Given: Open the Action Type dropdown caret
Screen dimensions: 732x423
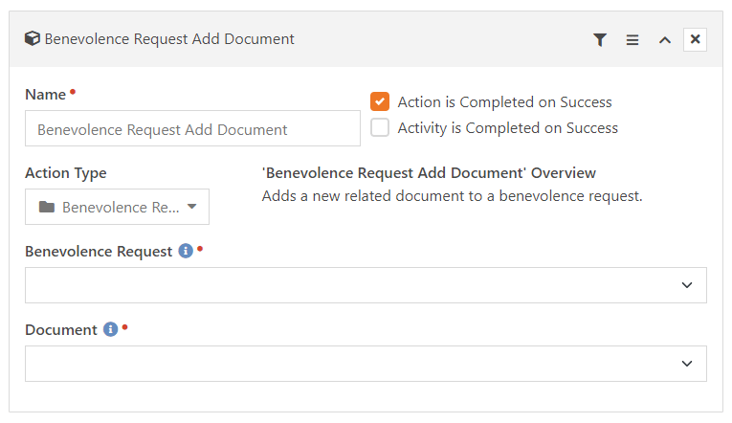Looking at the screenshot, I should pos(192,207).
